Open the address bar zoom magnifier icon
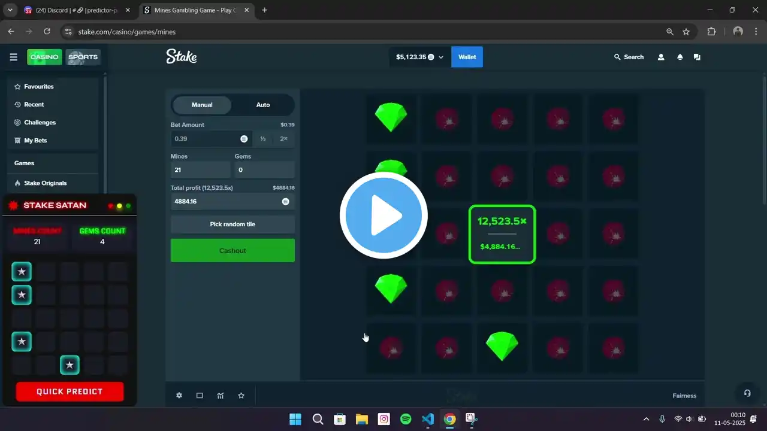Screen dimensions: 767x431 tap(670, 32)
